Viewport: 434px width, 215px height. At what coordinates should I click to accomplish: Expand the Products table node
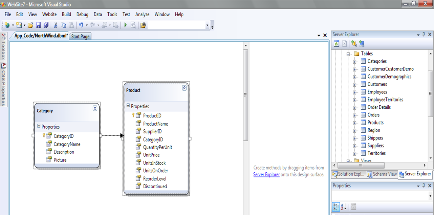(x=355, y=123)
